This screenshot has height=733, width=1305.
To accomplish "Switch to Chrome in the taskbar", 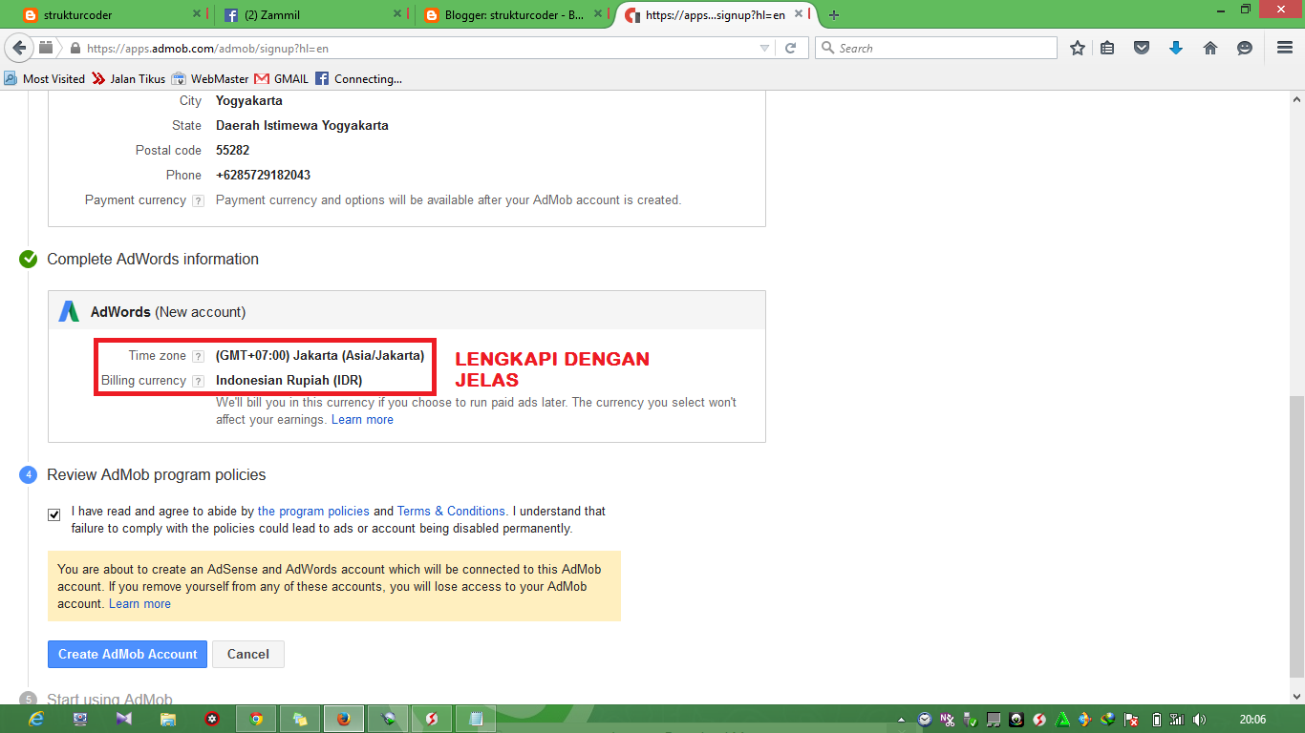I will coord(256,719).
